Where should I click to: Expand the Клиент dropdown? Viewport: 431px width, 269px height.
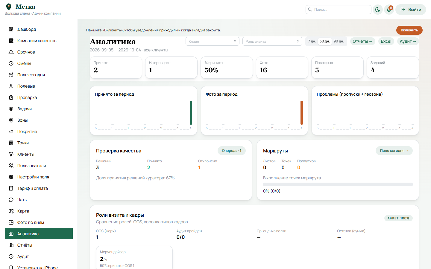point(213,41)
